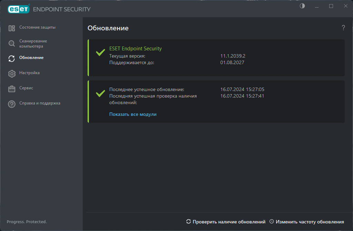Click the green checkmark beside Последнее успешное обновление

tap(100, 93)
